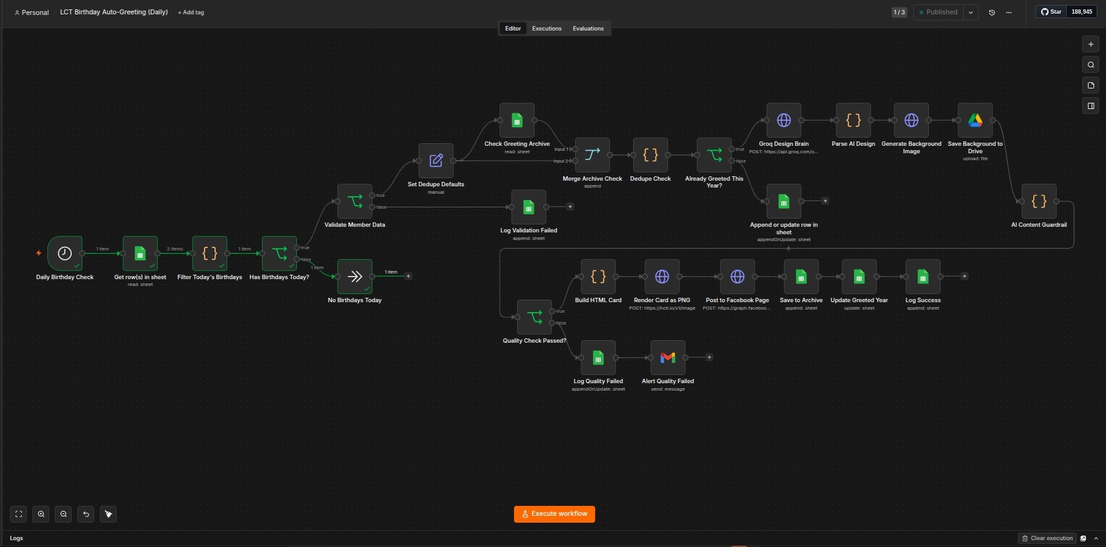Open the Merge Archive Check node
The image size is (1106, 547).
point(593,155)
